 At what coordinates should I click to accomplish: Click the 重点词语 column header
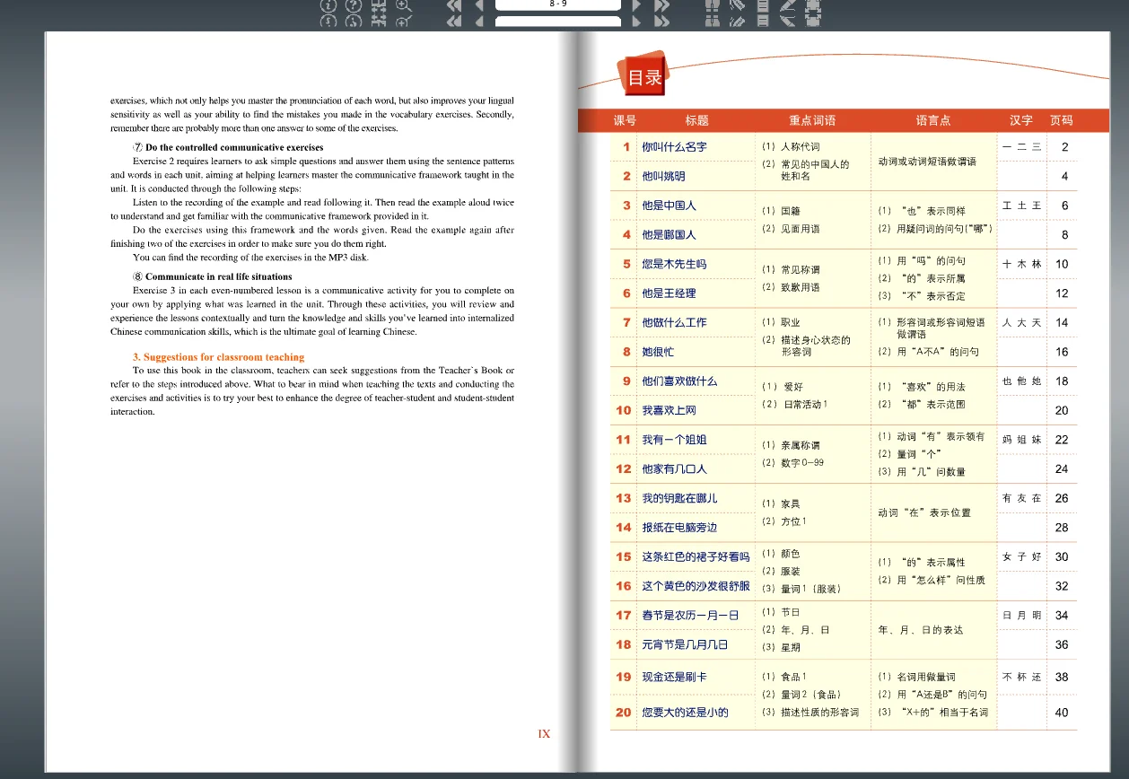pyautogui.click(x=812, y=120)
